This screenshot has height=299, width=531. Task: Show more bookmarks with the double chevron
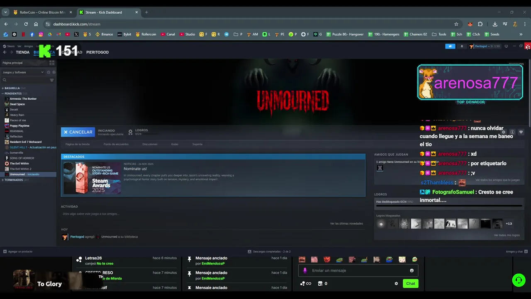(521, 34)
